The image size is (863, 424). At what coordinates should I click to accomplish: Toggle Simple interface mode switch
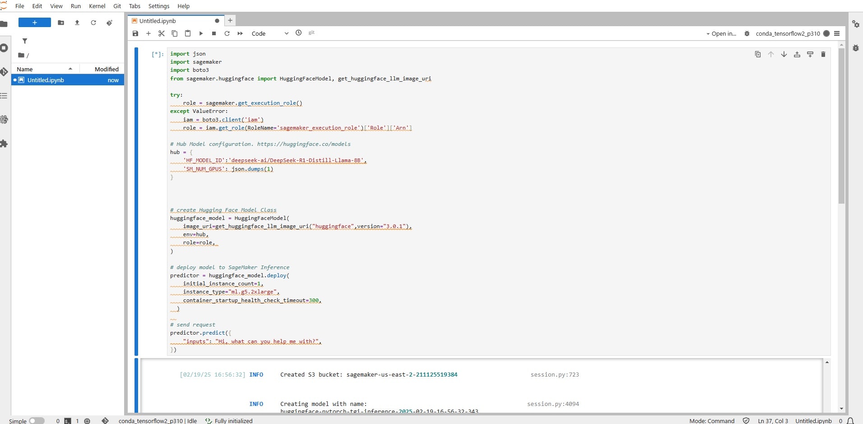tap(37, 421)
